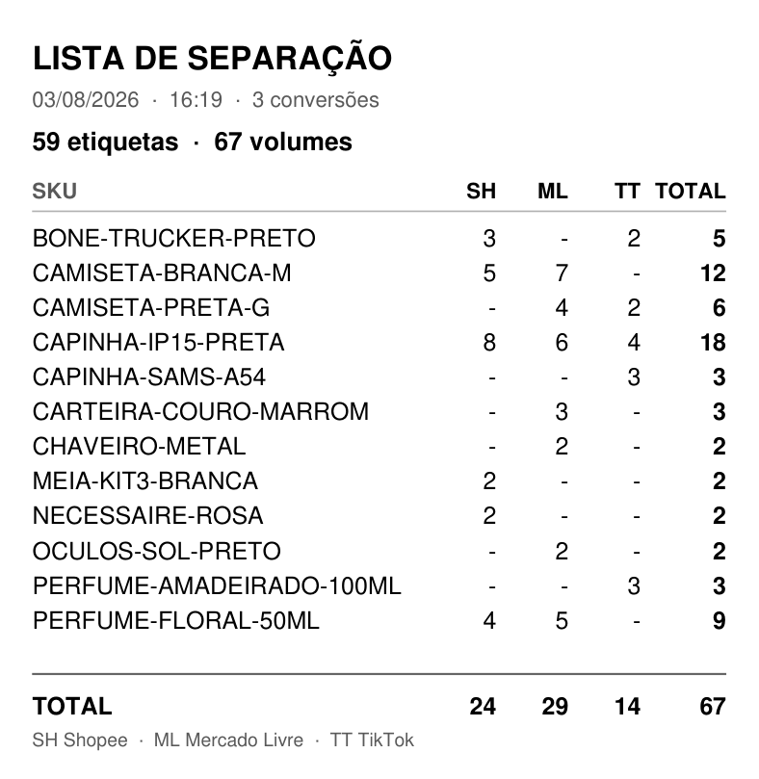Select the CARTEIRA-COURO-MARROM entry

(x=379, y=412)
